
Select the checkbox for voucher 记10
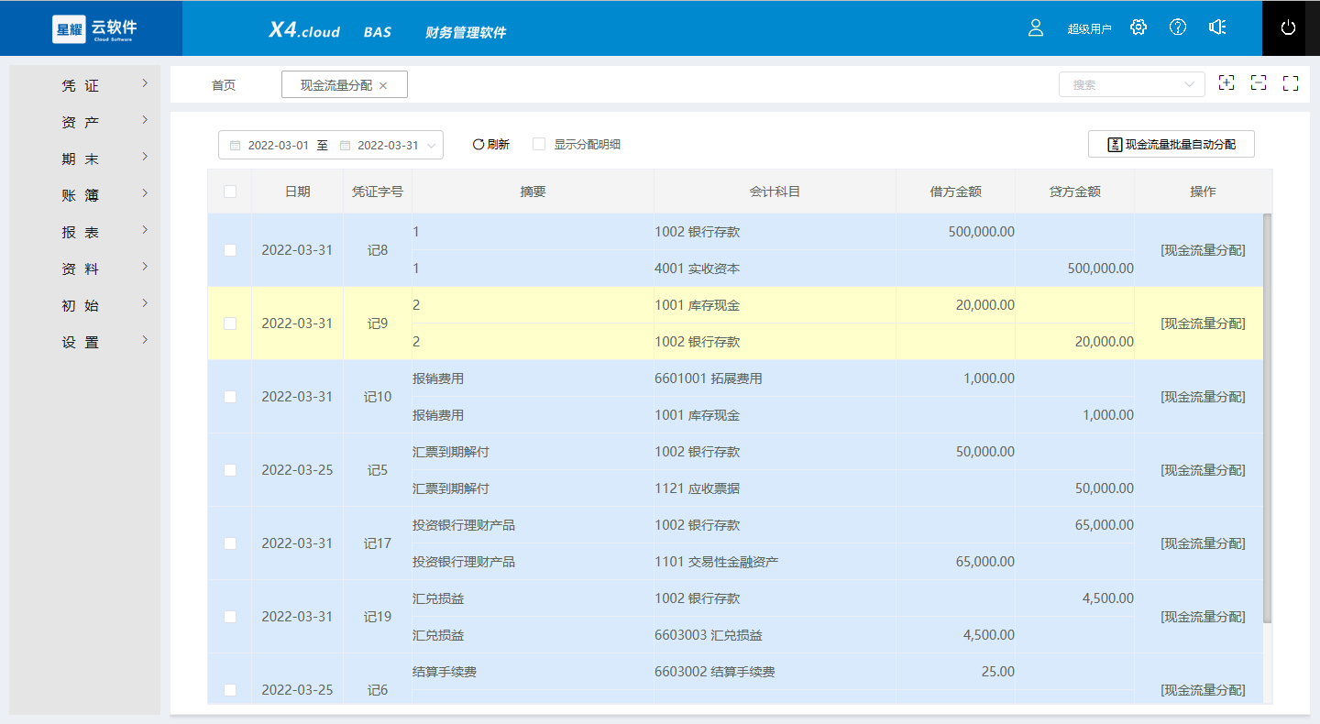pyautogui.click(x=230, y=397)
